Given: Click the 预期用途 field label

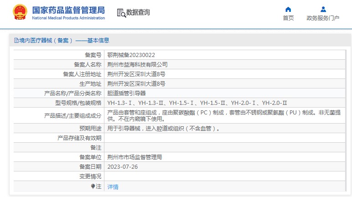Looking at the screenshot, I should [90, 129].
